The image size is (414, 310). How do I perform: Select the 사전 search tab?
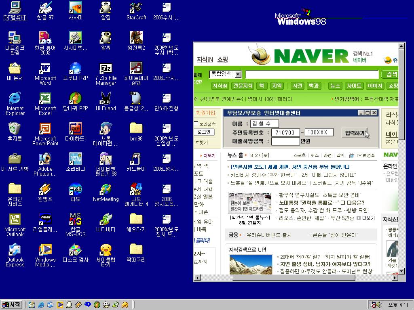[x=297, y=86]
